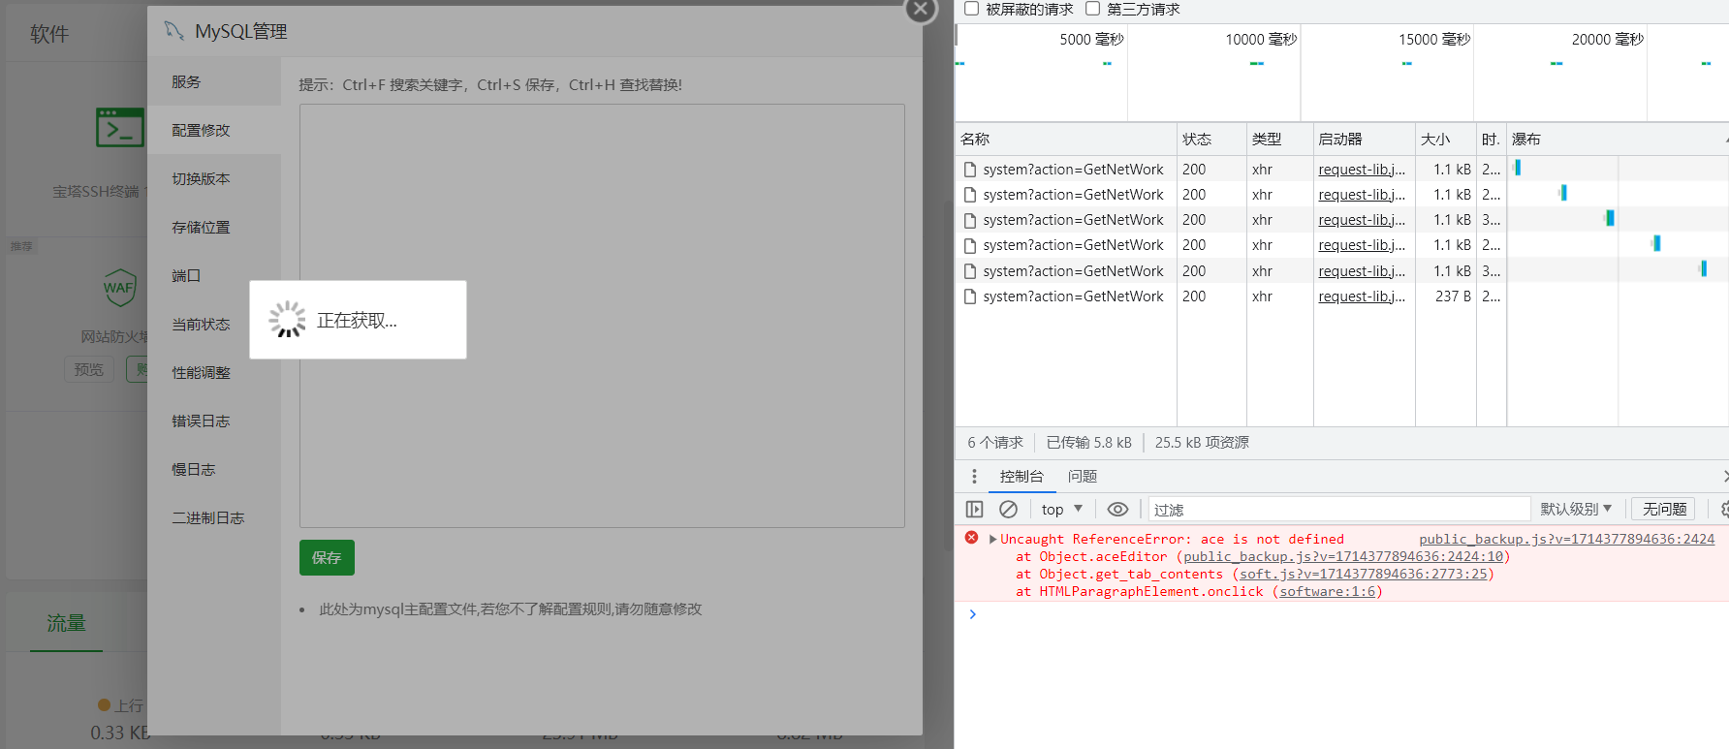Screen dimensions: 1729x749
Task: Enable the 第三方请求 checkbox
Action: 1092,9
